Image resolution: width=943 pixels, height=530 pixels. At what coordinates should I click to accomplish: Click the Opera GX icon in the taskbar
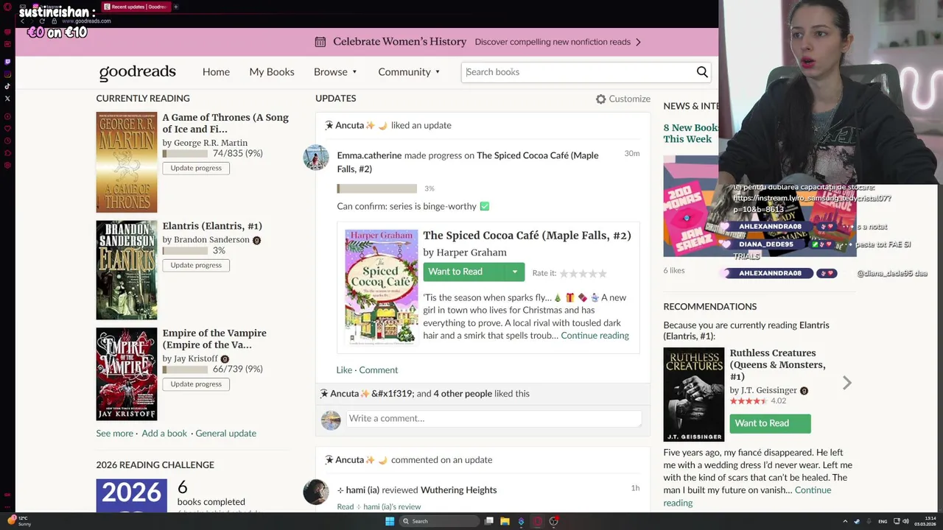point(537,521)
